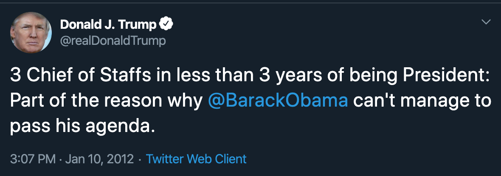Viewport: 501px width, 176px height.
Task: Click the word "President:" in the tweet
Action: (x=446, y=75)
